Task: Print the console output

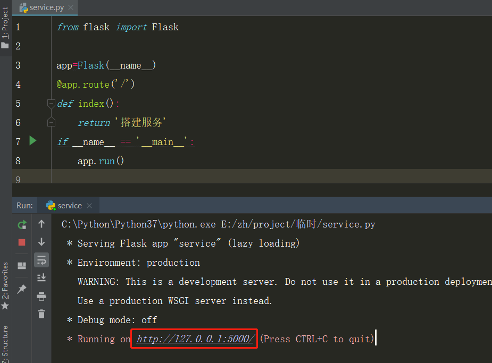Action: 41,296
